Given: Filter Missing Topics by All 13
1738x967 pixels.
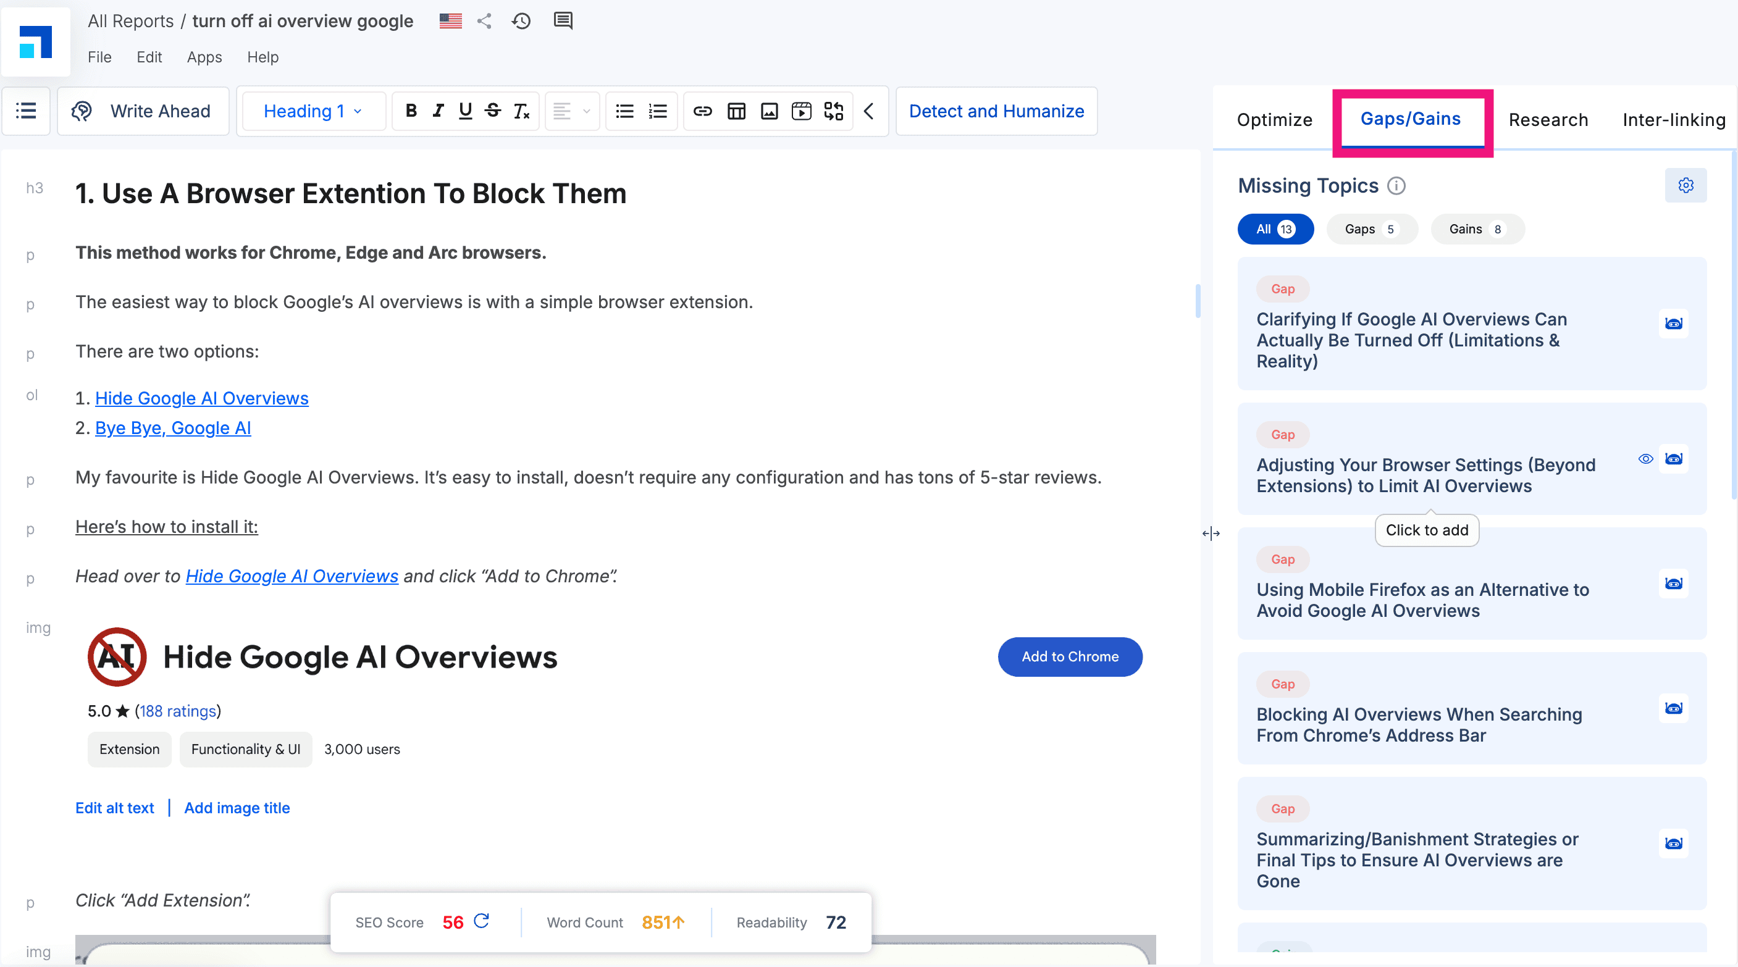Looking at the screenshot, I should [x=1275, y=229].
